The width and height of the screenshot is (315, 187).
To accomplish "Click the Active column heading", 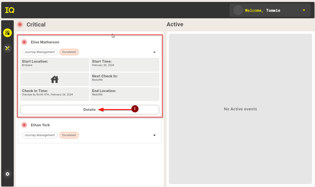I will (x=175, y=24).
